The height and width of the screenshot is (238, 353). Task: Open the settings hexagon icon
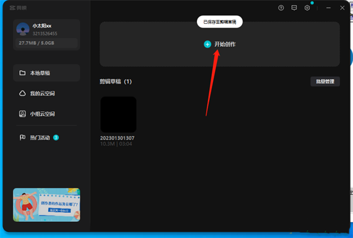pyautogui.click(x=307, y=8)
